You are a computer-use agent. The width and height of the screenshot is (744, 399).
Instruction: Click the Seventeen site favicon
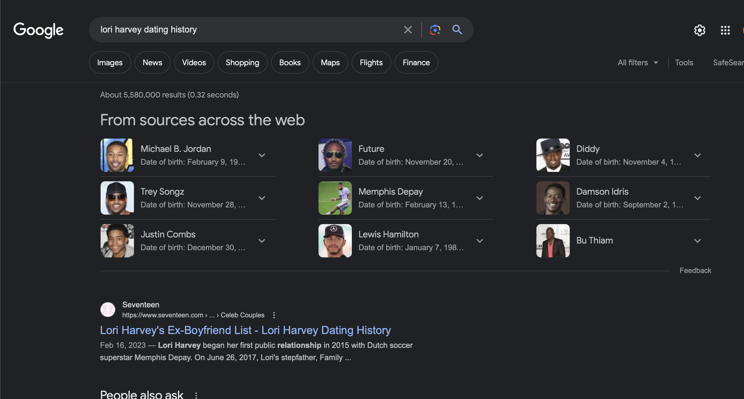108,310
